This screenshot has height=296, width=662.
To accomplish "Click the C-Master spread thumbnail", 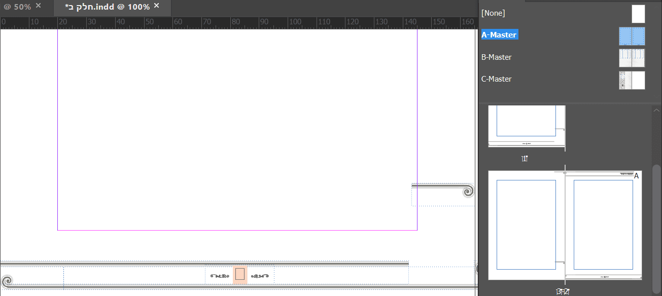I will tap(632, 80).
